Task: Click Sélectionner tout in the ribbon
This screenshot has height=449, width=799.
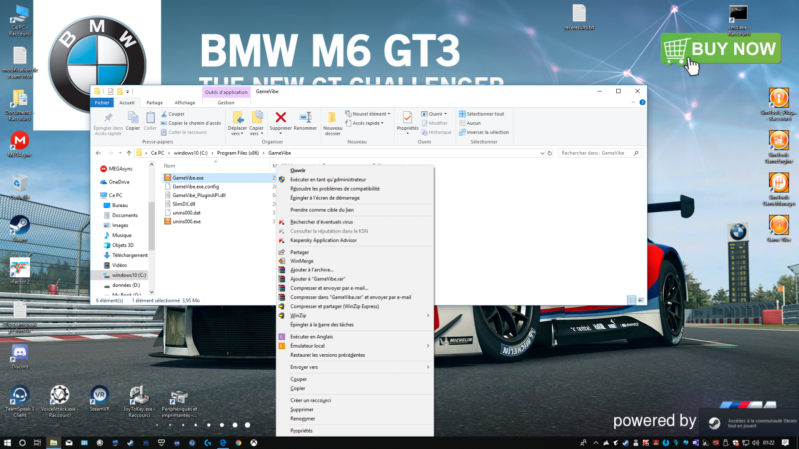Action: [484, 114]
